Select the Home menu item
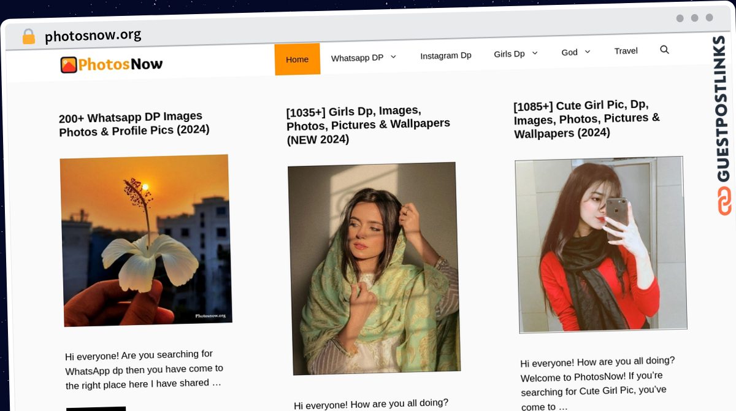736x411 pixels. [x=297, y=60]
